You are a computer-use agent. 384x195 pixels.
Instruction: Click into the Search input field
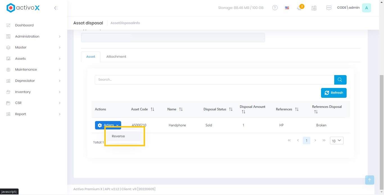pos(214,80)
